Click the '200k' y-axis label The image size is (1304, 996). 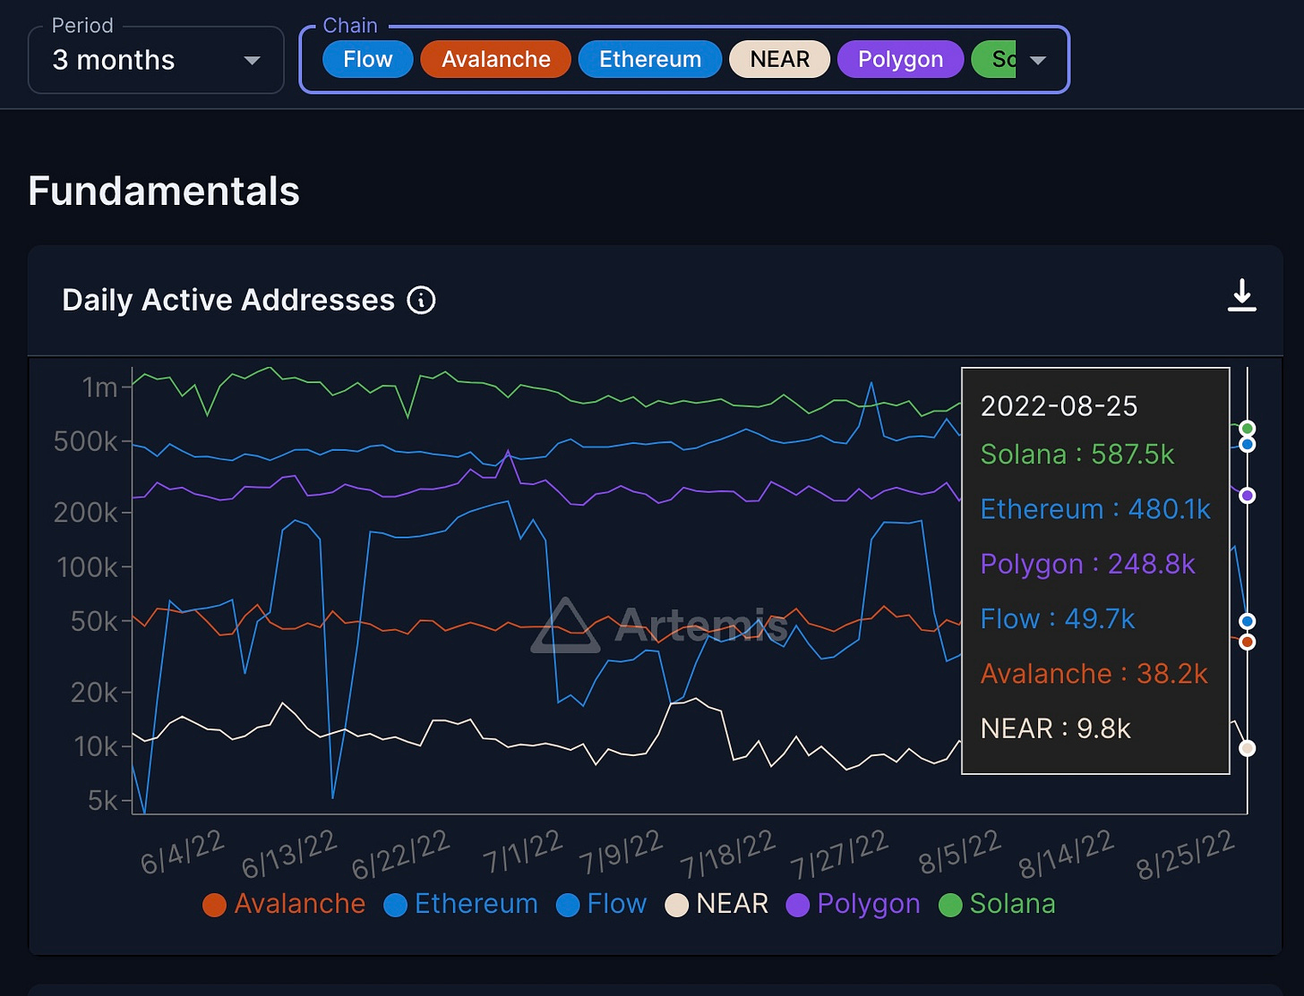click(86, 513)
